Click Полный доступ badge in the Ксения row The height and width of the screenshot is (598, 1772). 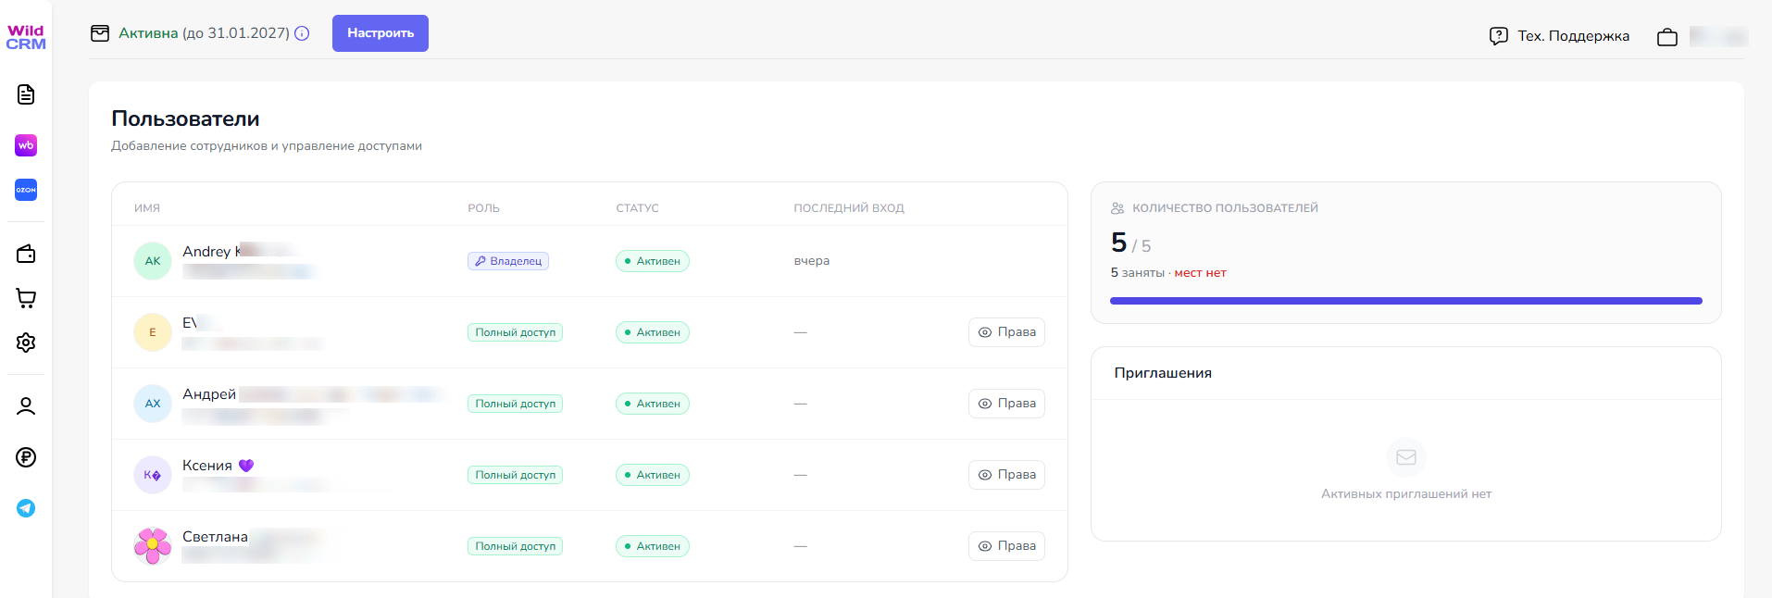[x=515, y=475]
